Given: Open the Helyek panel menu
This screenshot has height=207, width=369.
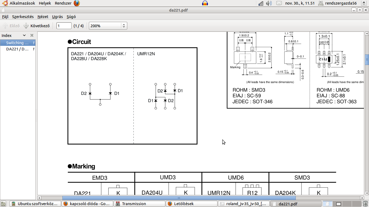Looking at the screenshot, I should (x=45, y=3).
